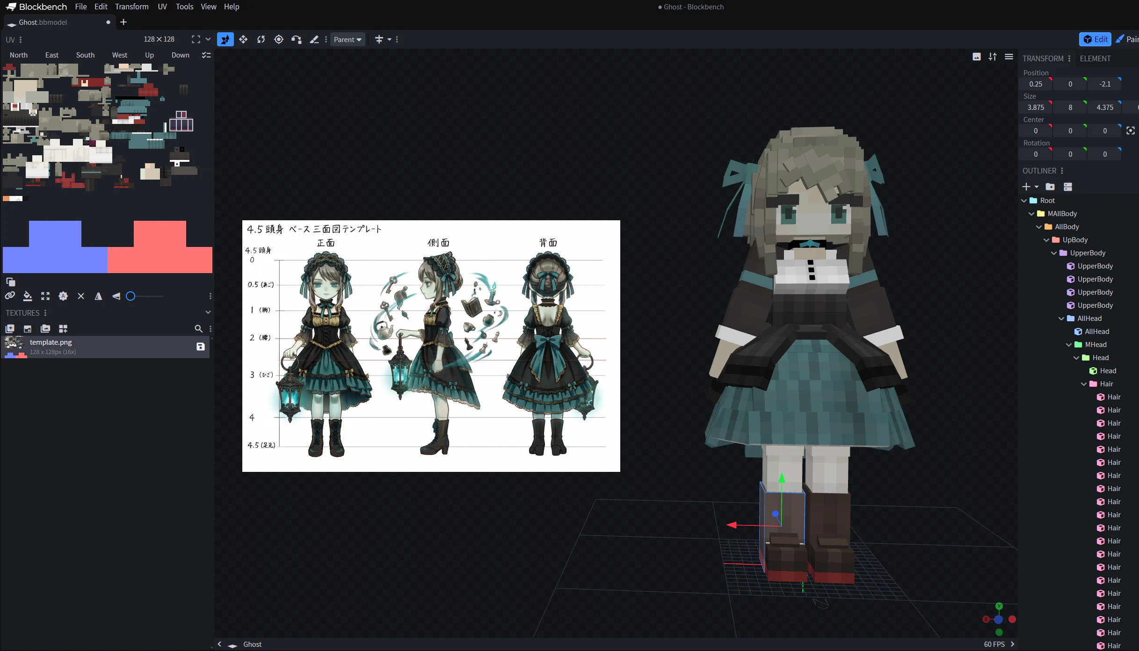1139x651 pixels.
Task: Switch to the ELEMENT tab
Action: point(1095,58)
